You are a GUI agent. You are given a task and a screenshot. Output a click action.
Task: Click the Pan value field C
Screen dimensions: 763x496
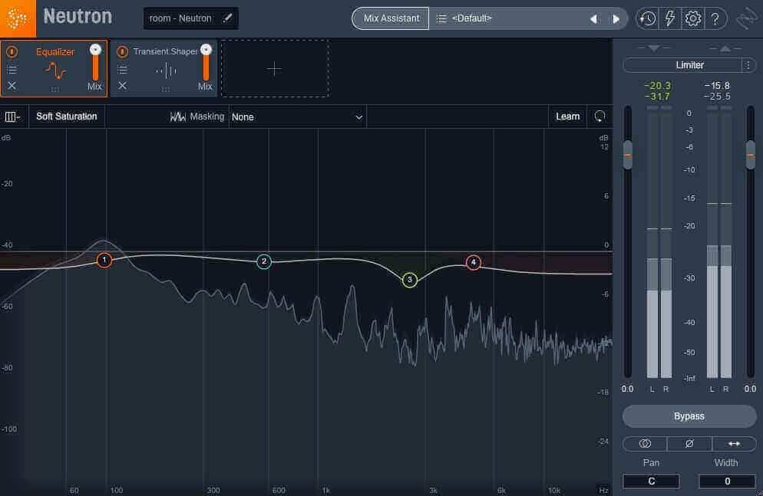(x=651, y=481)
